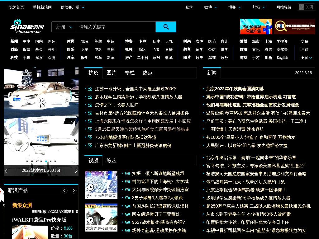
Task: Go to previous slide in car carousel
Action: pyautogui.click(x=6, y=171)
